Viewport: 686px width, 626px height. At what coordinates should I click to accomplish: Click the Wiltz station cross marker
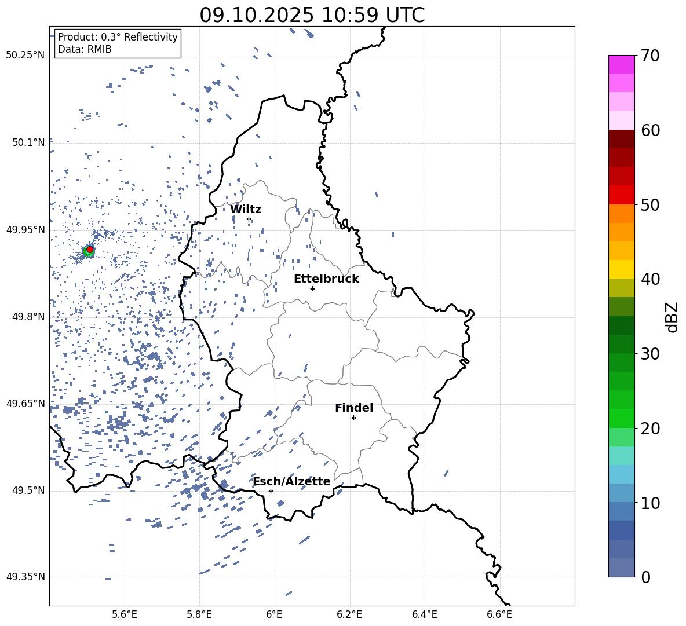click(x=249, y=219)
